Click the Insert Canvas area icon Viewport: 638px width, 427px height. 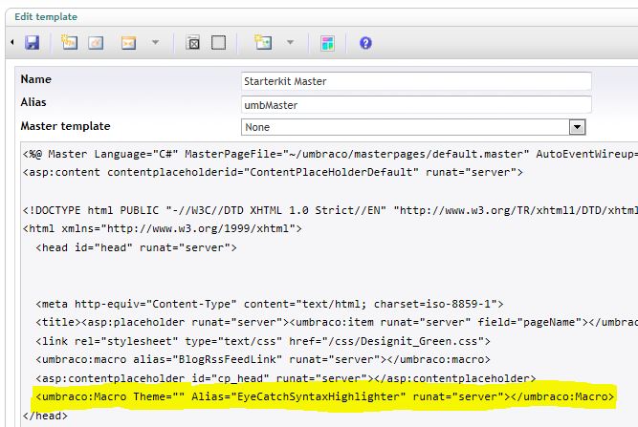[263, 42]
